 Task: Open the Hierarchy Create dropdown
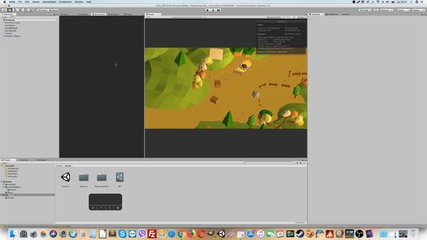coord(4,17)
